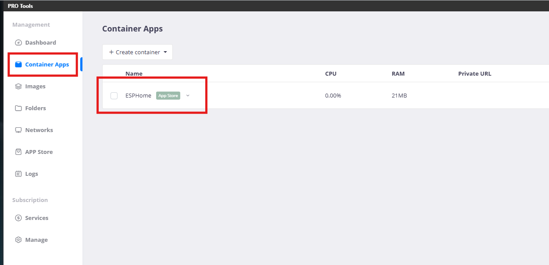Viewport: 549px width, 265px height.
Task: Click the Networks monitor icon
Action: pos(18,130)
